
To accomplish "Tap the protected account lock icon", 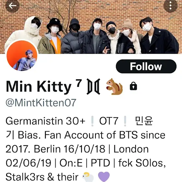I will [x=133, y=86].
